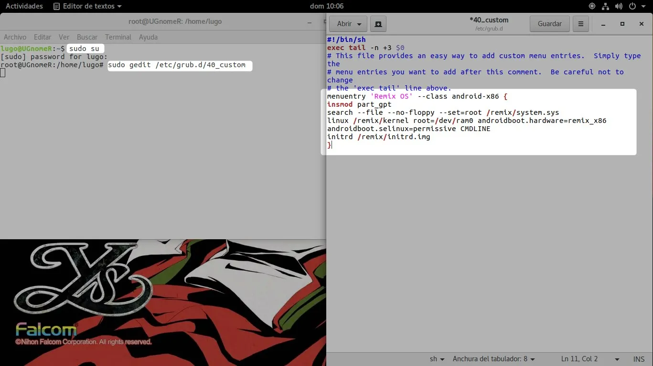
Task: Click the wired network icon in top bar
Action: coord(605,6)
